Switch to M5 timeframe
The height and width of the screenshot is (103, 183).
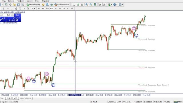click(x=43, y=9)
